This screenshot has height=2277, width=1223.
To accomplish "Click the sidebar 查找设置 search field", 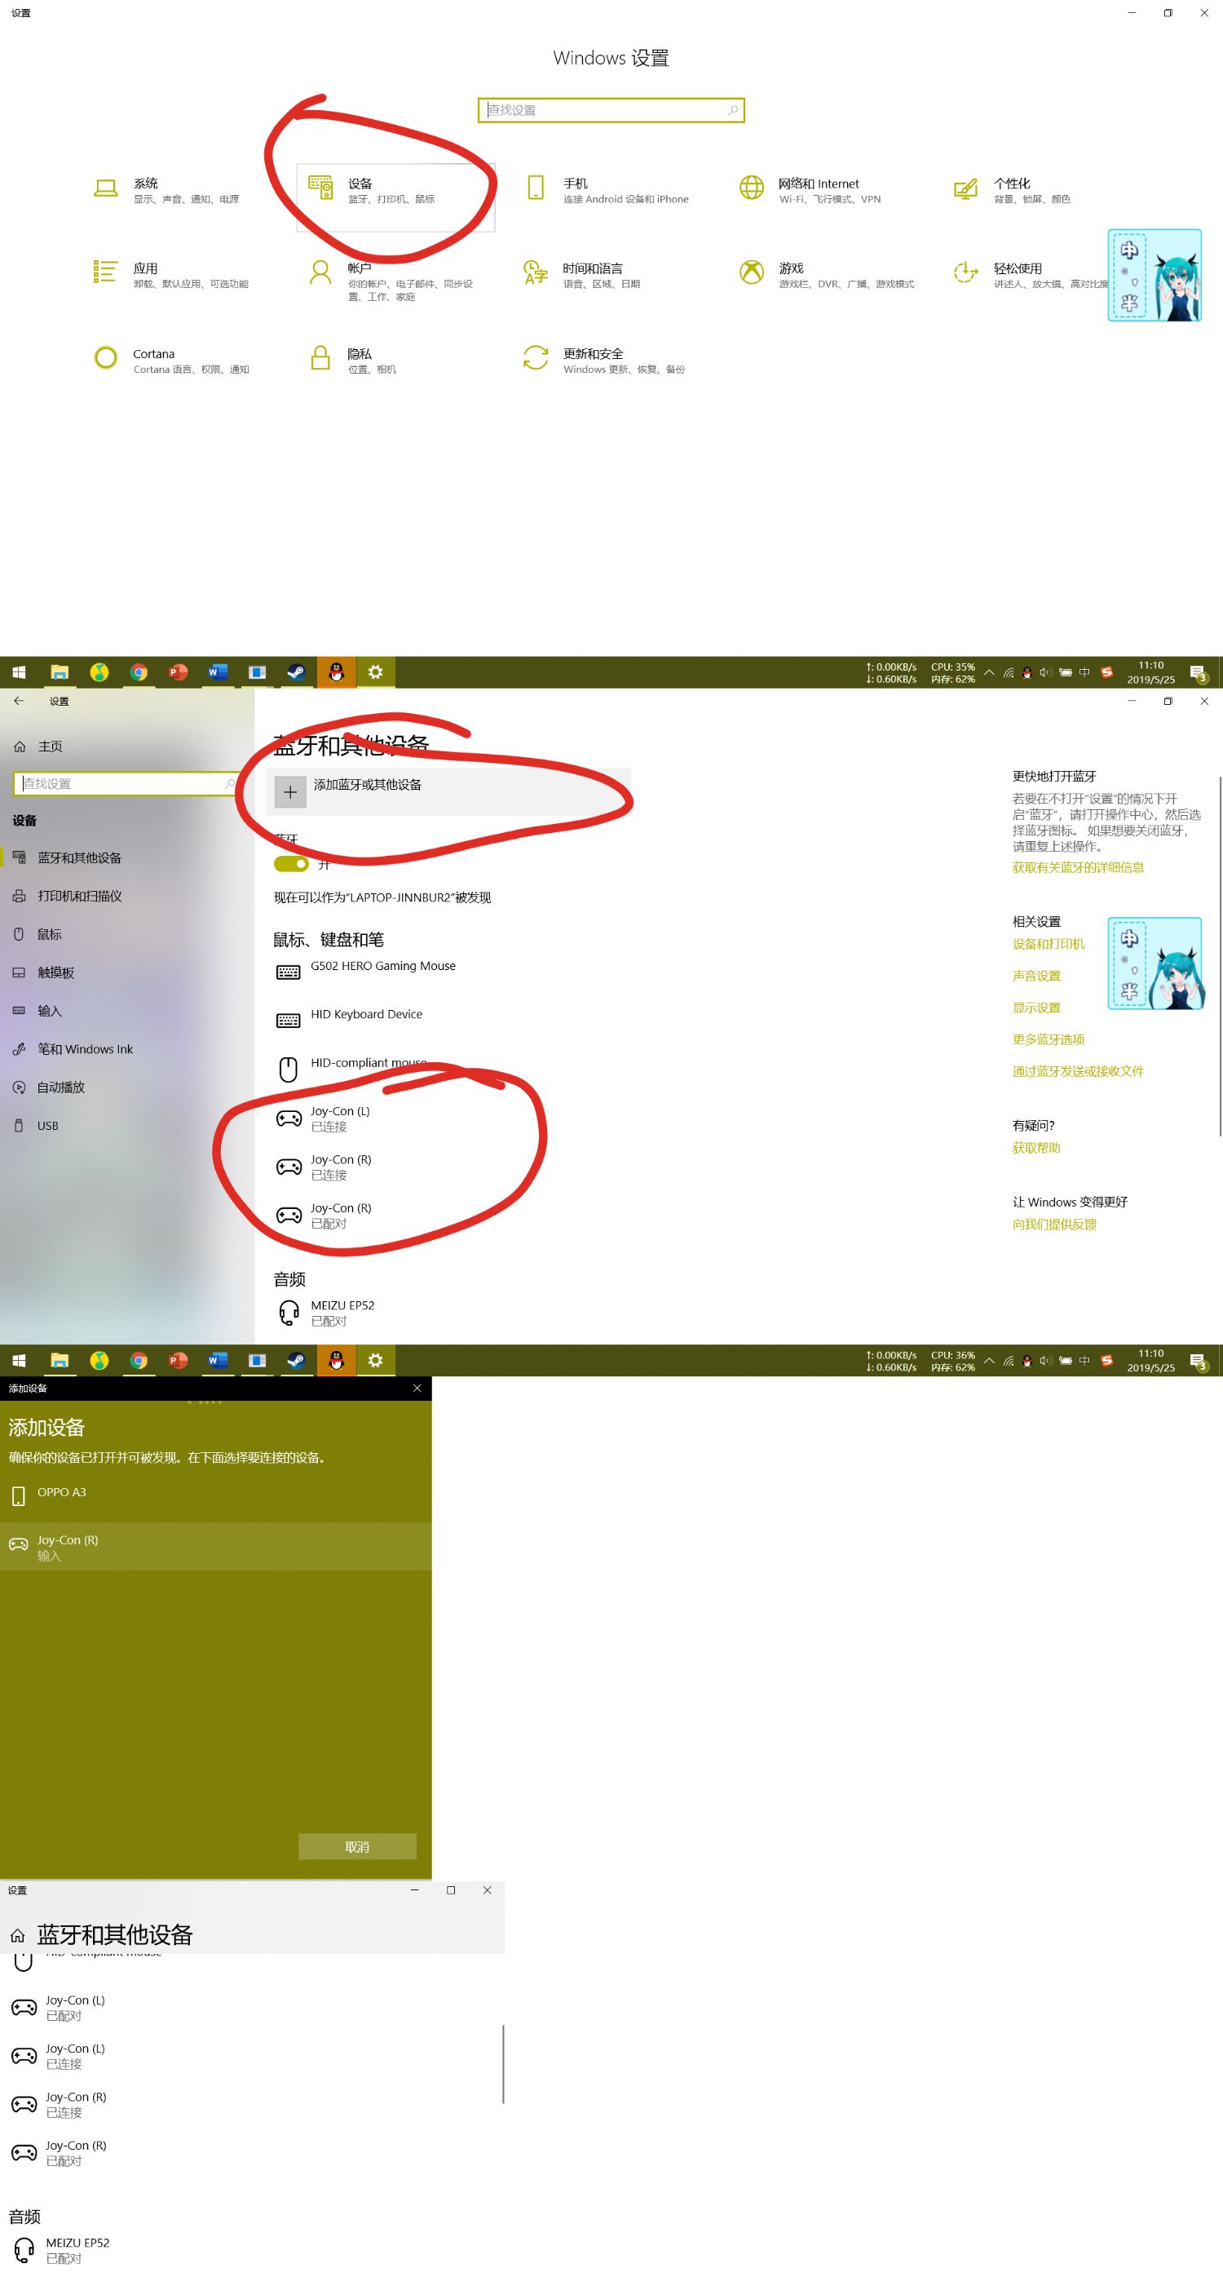I will coord(126,784).
